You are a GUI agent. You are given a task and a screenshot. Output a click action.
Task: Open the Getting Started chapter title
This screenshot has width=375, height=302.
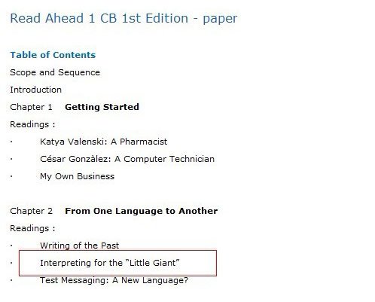102,107
